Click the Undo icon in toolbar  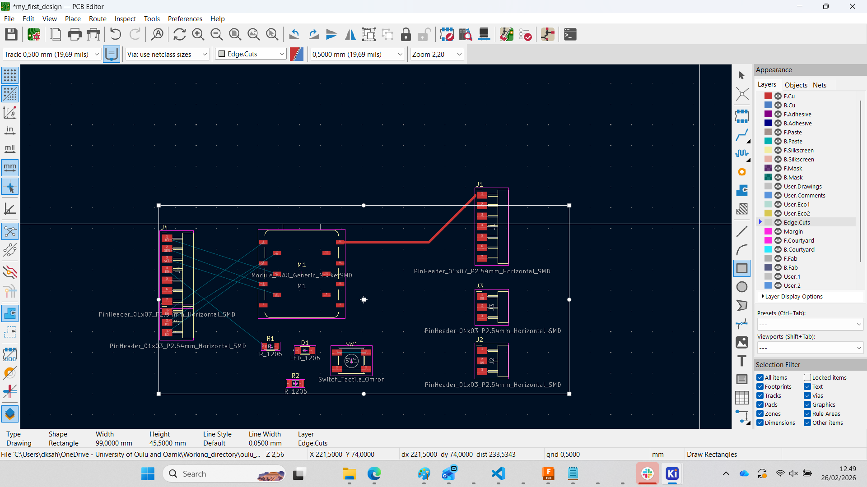click(x=116, y=34)
